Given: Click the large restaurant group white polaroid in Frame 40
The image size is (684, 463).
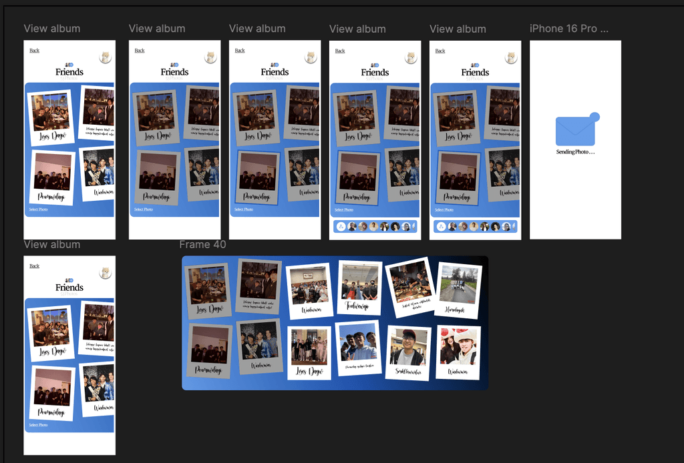Looking at the screenshot, I should pyautogui.click(x=310, y=290).
